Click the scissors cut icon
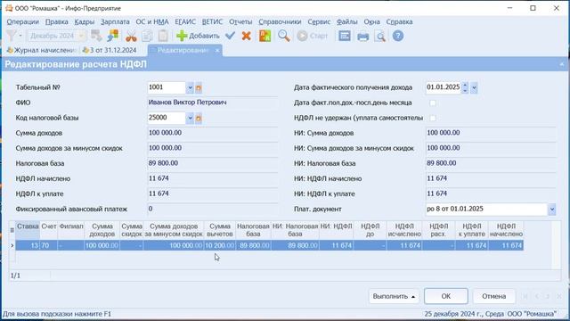The image size is (570, 321). pos(131,36)
